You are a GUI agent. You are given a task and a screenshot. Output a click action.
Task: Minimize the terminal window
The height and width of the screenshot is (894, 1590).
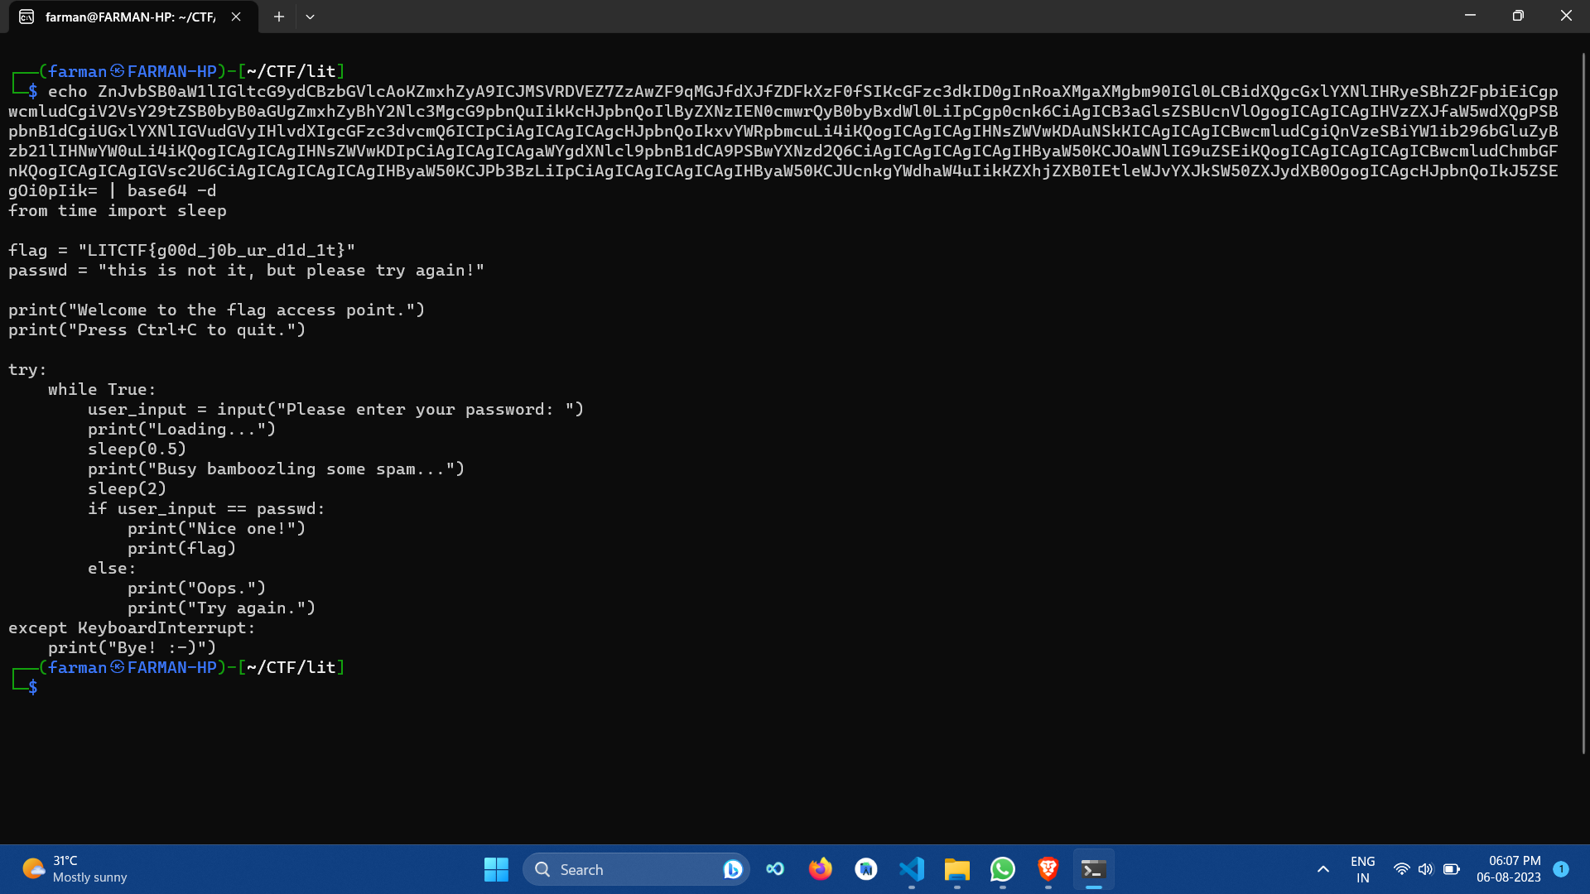1470,16
